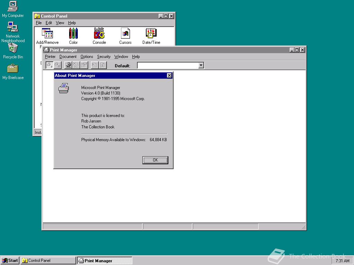This screenshot has width=354, height=265.
Task: Open the Help menu in Print Manager
Action: [136, 57]
